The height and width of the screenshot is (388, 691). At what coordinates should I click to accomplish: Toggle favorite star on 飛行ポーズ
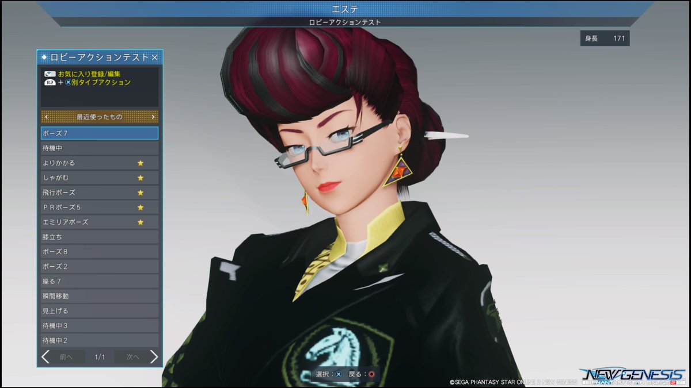[x=141, y=193]
